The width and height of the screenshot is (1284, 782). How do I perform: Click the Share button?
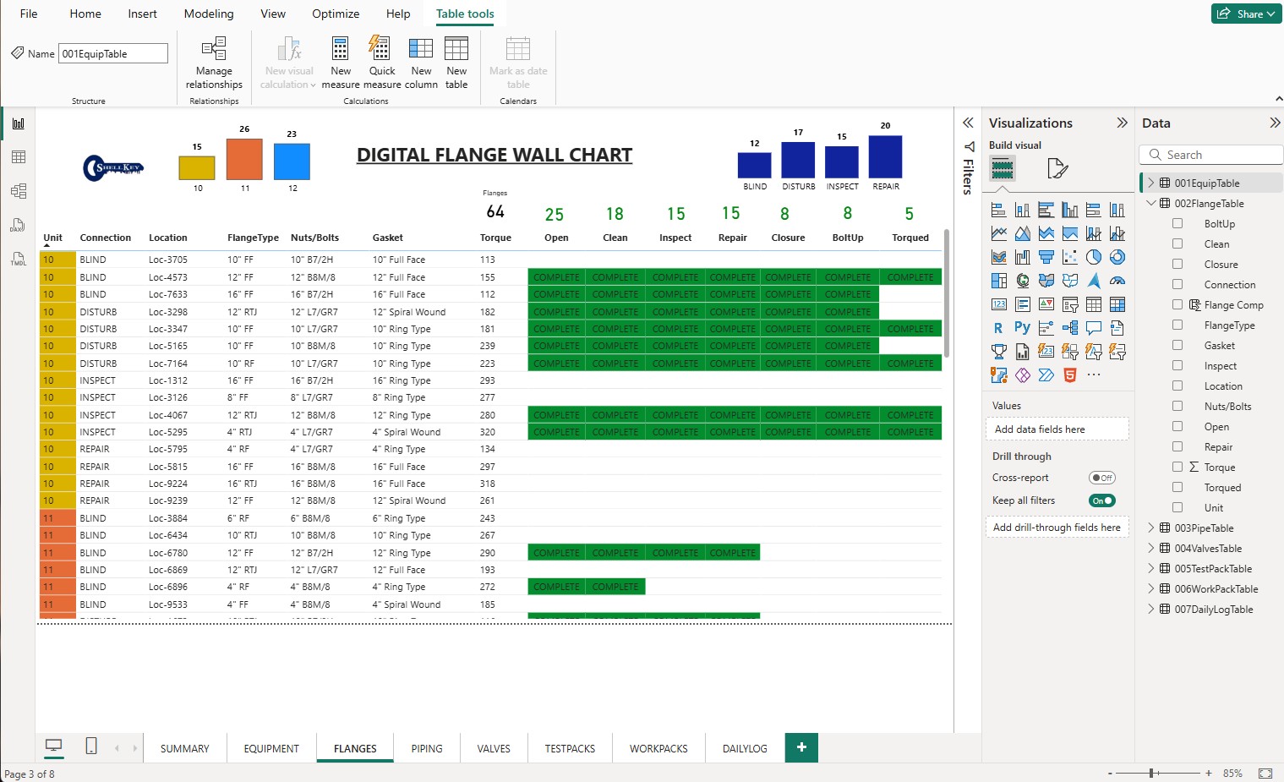1246,14
